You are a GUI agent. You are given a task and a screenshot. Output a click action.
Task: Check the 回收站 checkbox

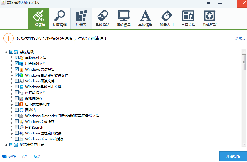click(x=17, y=110)
